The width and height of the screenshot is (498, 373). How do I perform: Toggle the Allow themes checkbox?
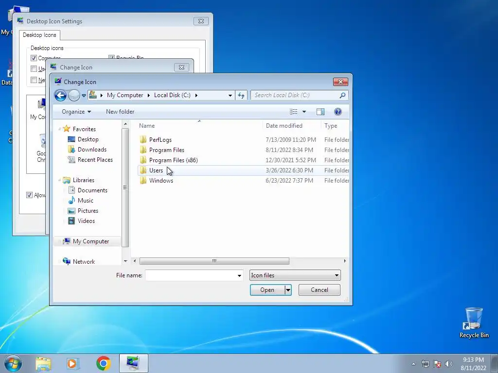(29, 195)
